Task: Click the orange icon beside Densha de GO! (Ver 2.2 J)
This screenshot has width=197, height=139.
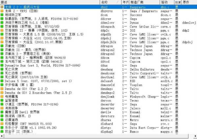Action: pos(2,89)
